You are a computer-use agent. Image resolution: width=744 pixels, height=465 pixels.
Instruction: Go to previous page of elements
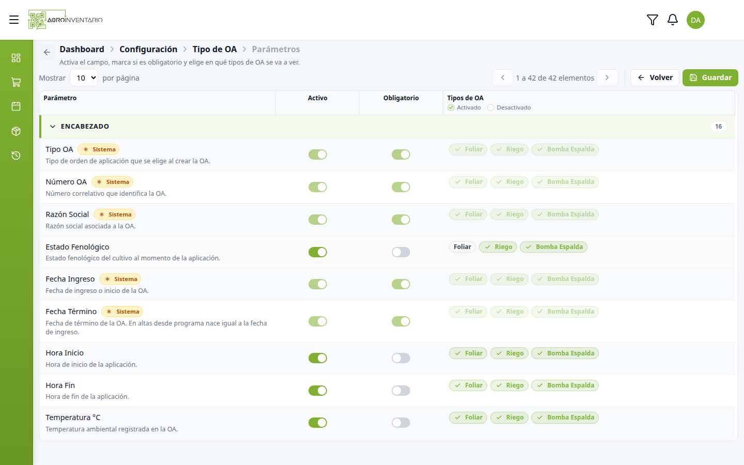[503, 78]
